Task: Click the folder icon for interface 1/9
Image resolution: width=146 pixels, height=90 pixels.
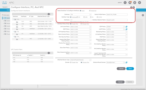Action: coord(17,27)
